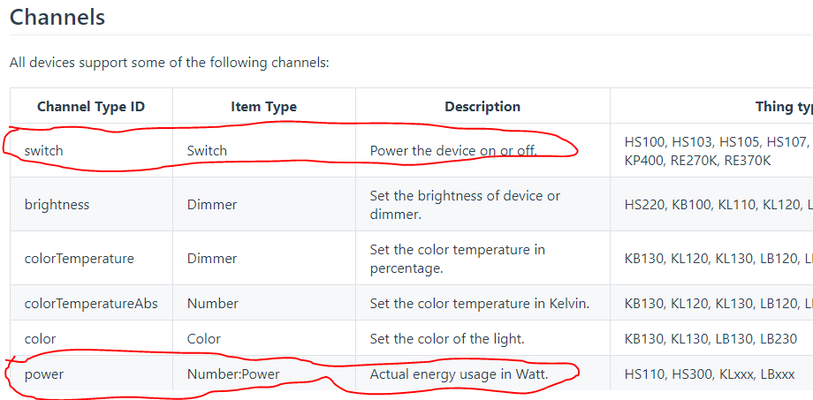Click the Number:Power item type cell
The height and width of the screenshot is (400, 813).
pyautogui.click(x=233, y=374)
